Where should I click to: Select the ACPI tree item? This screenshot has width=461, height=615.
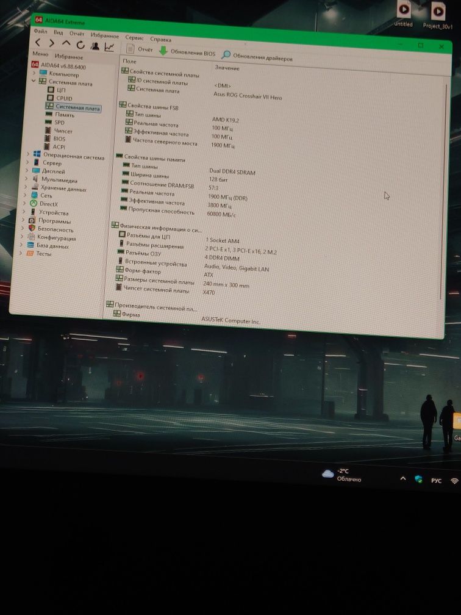point(54,146)
